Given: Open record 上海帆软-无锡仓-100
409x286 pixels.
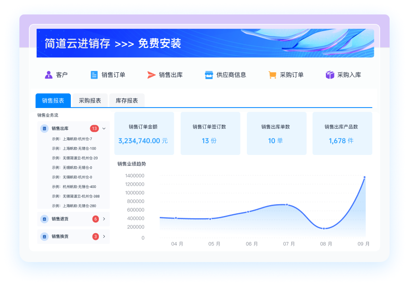Looking at the screenshot, I should [x=74, y=149].
